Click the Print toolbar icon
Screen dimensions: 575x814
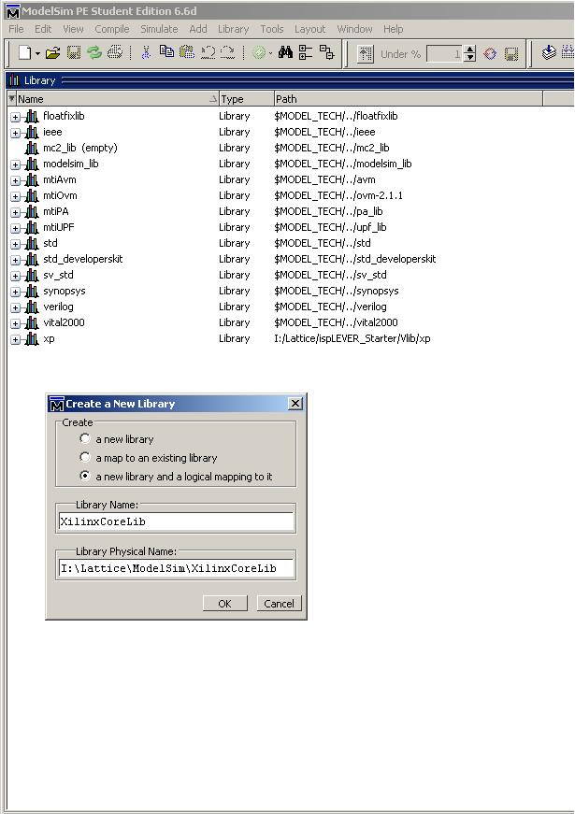coord(115,52)
